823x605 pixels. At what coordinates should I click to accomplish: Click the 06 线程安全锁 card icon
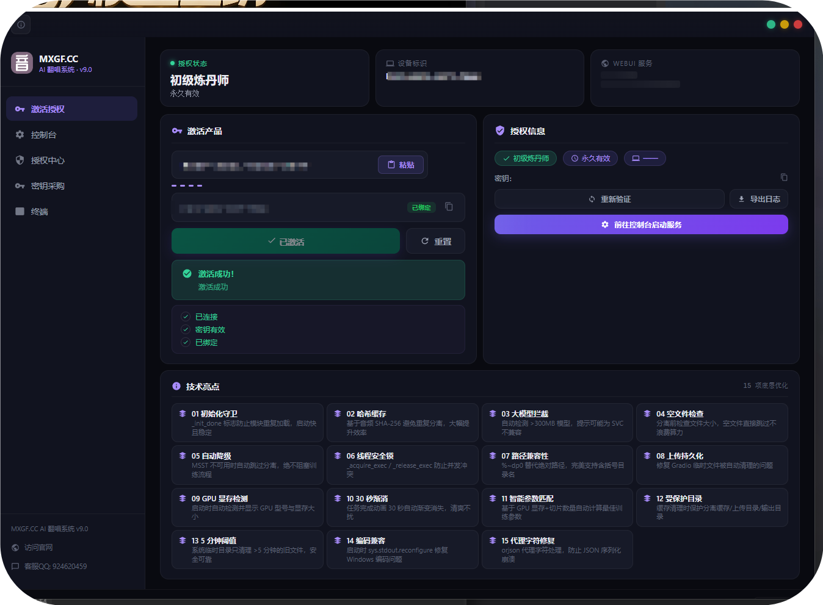click(x=338, y=456)
